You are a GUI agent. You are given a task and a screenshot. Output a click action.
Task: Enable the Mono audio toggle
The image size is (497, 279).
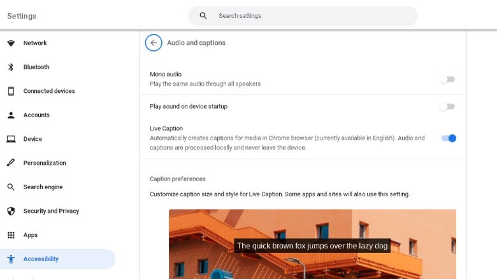447,80
